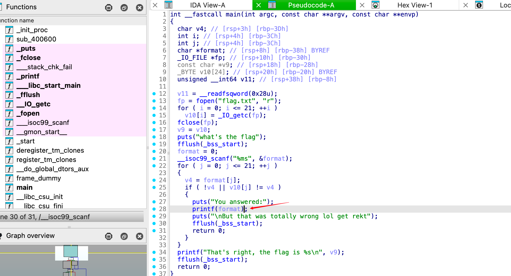This screenshot has height=276, width=511.
Task: Float the Graph overview panel
Action: [x=124, y=236]
